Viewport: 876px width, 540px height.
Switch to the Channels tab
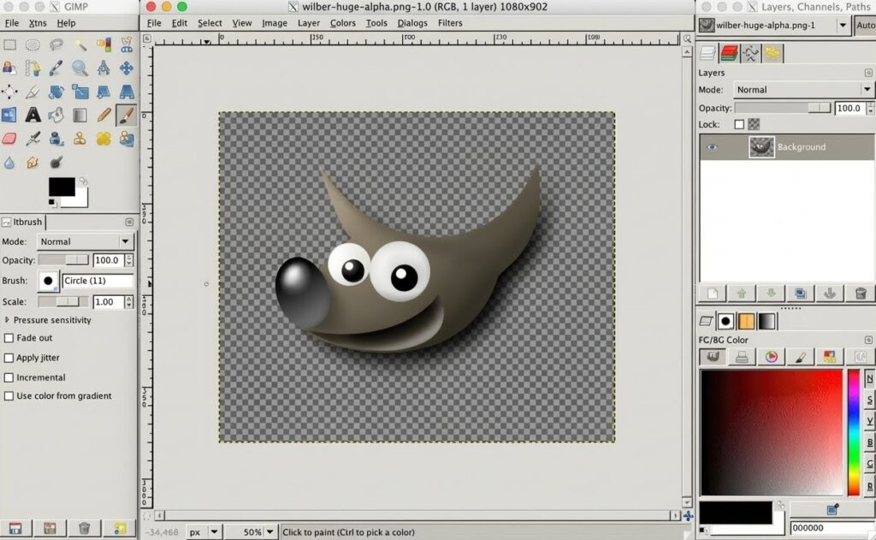(729, 53)
